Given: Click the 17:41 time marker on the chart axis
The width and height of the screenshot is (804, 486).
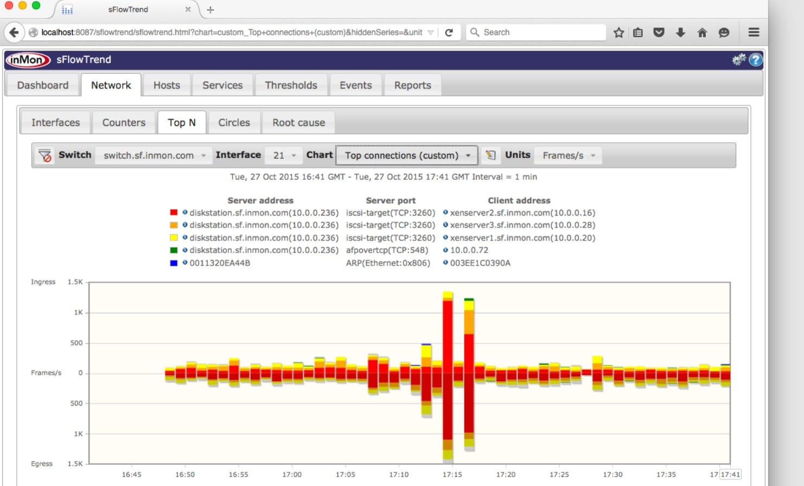Looking at the screenshot, I should pos(730,475).
